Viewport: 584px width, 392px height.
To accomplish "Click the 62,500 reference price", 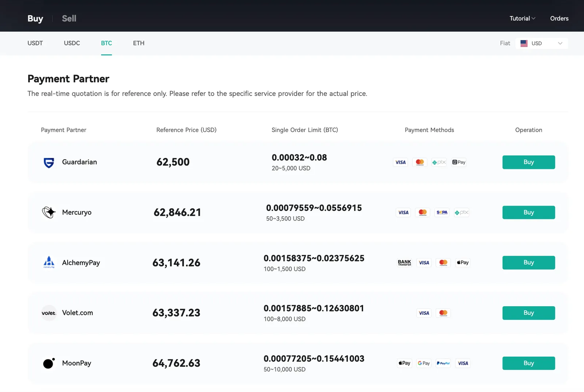I will [173, 162].
